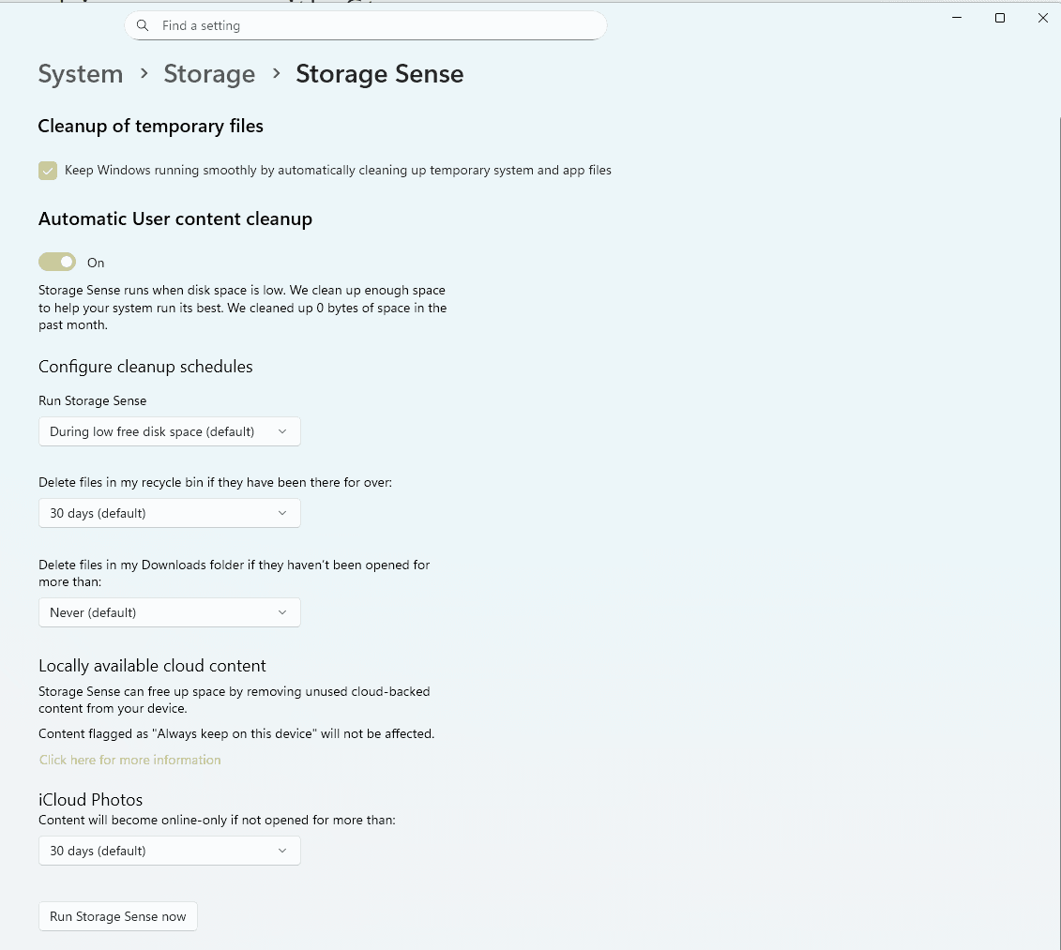
Task: Click chevron on recycle bin dropdown
Action: (282, 513)
